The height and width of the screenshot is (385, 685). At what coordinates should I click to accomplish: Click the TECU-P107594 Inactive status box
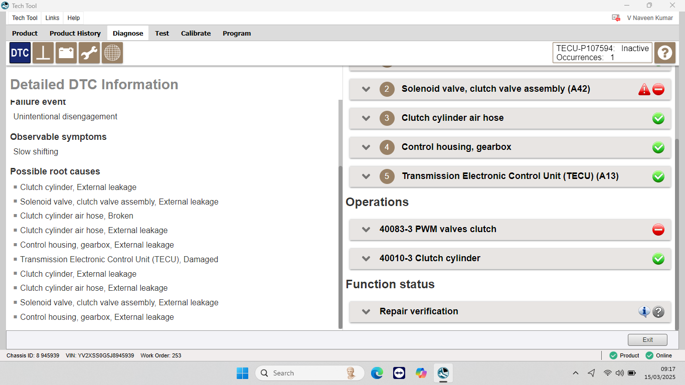(602, 53)
